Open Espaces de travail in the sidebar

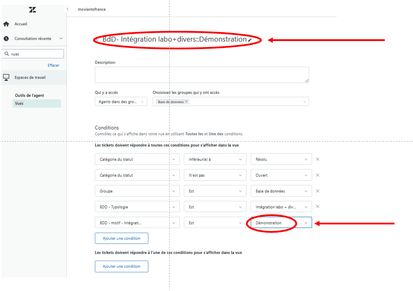click(30, 78)
